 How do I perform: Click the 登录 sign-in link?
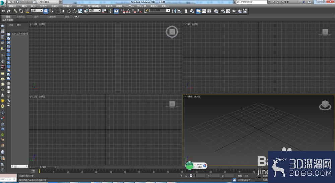pyautogui.click(x=286, y=2)
